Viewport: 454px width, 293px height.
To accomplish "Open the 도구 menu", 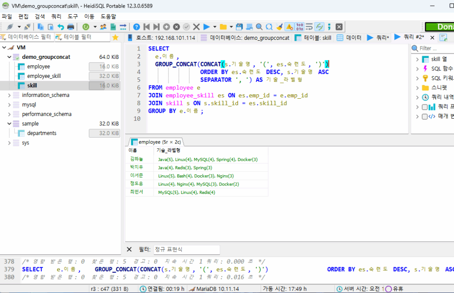I will [x=73, y=16].
